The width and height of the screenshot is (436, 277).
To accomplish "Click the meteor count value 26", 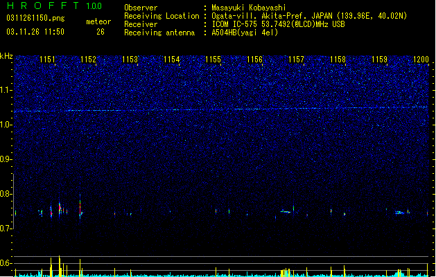I will pos(101,32).
